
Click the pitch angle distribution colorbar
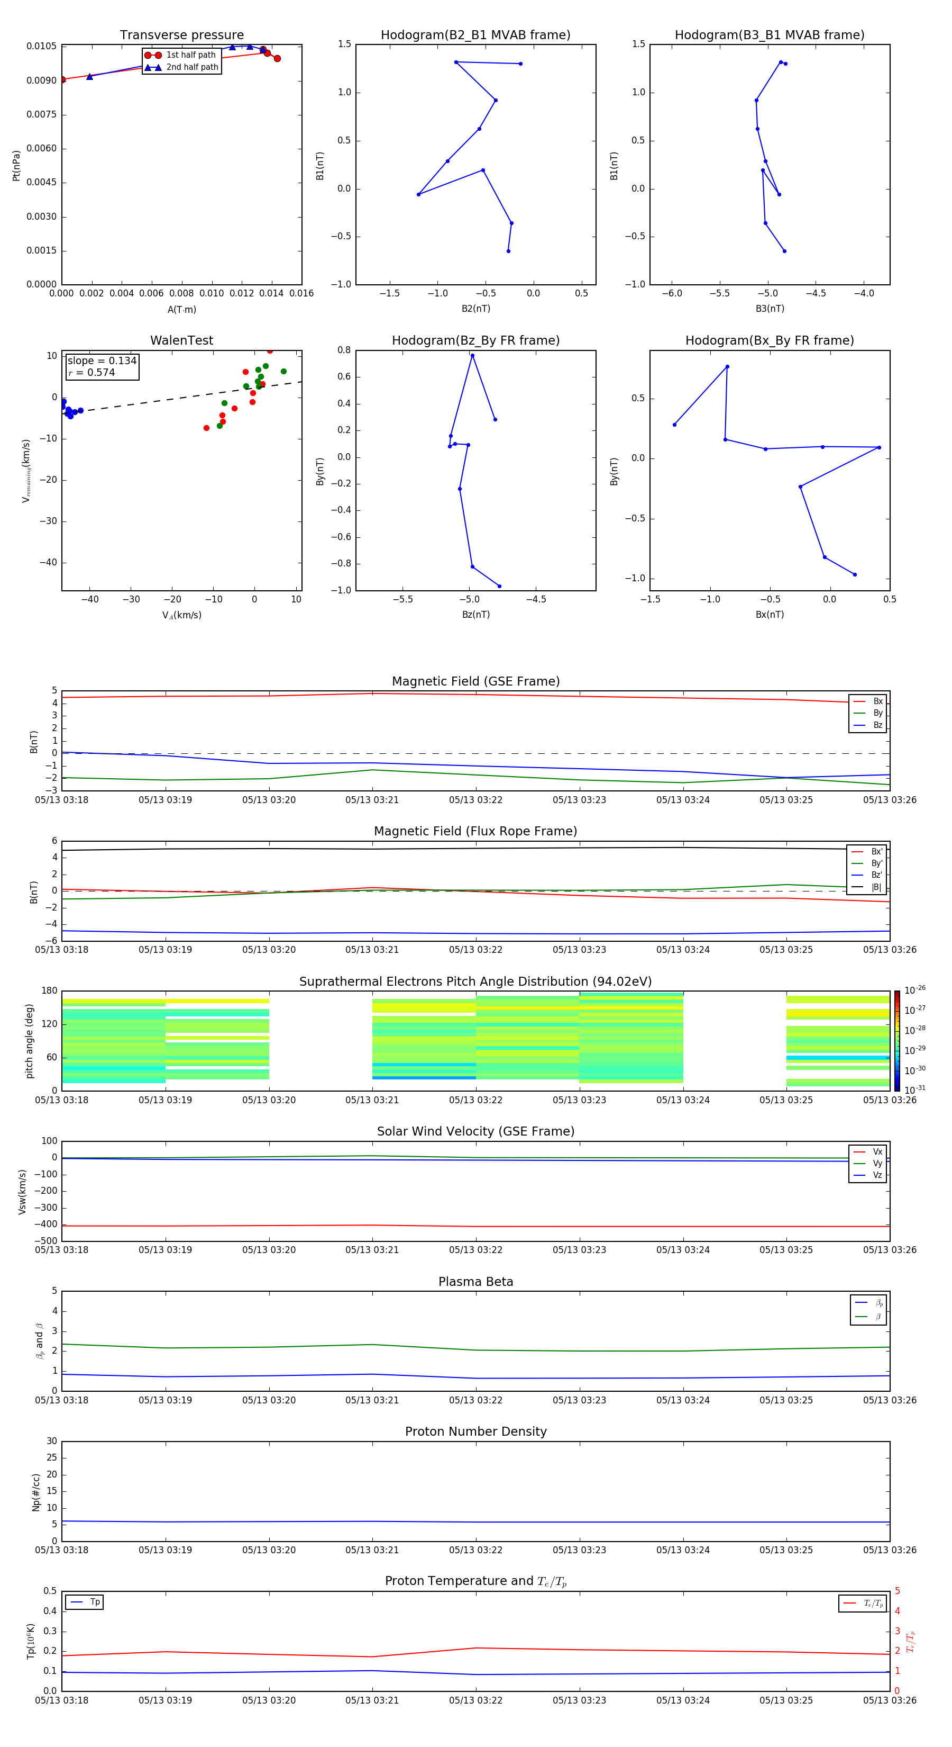[896, 1041]
